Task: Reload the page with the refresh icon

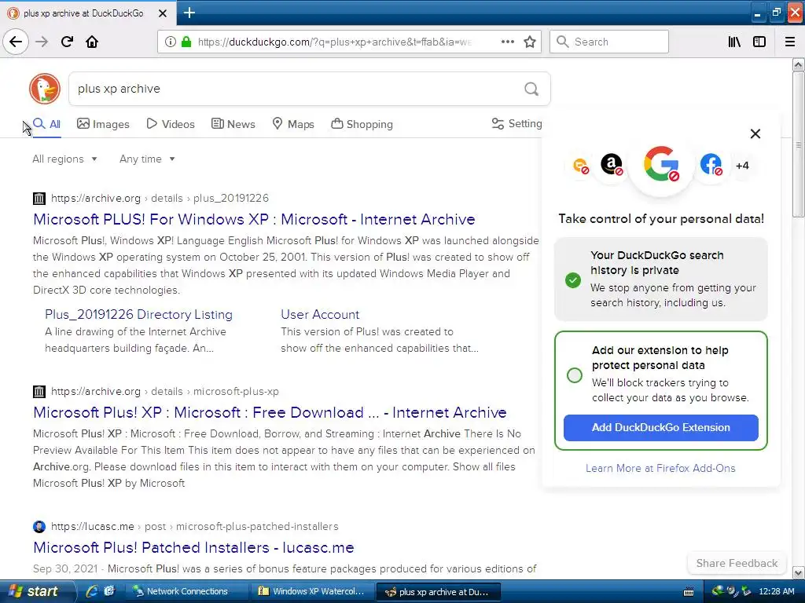Action: [67, 42]
